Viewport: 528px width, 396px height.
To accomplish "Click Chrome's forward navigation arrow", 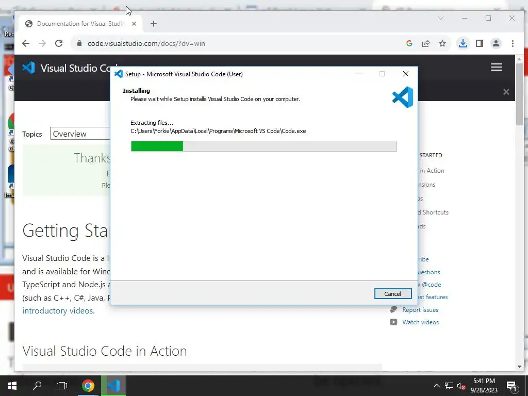I will tap(42, 43).
